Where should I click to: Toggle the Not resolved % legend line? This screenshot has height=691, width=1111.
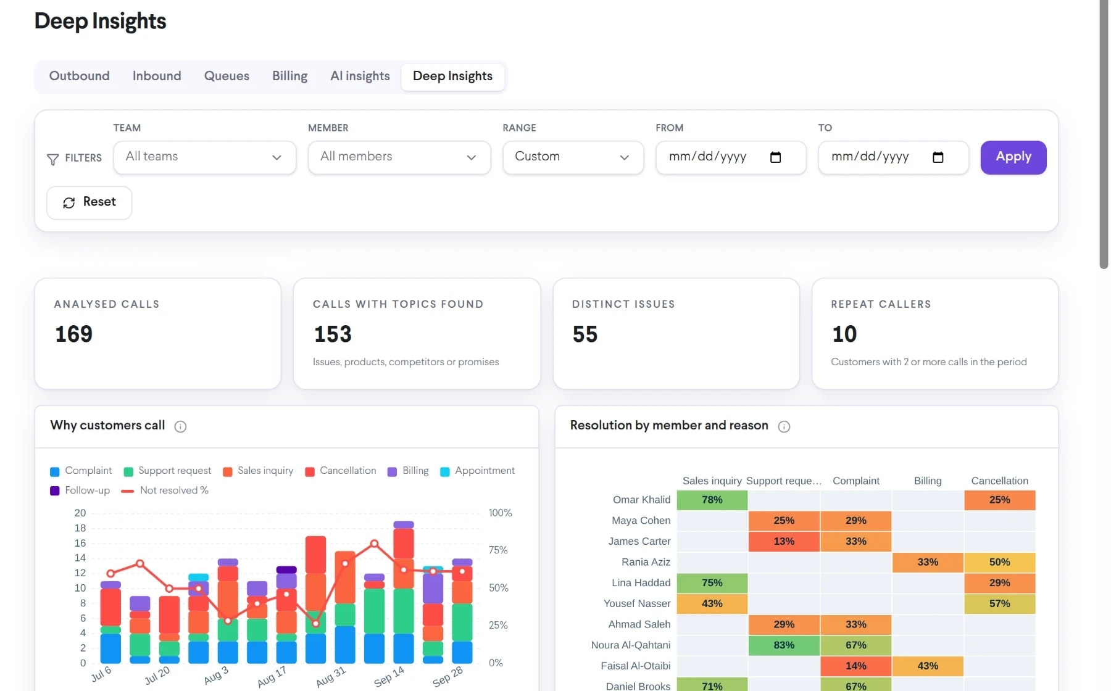165,490
